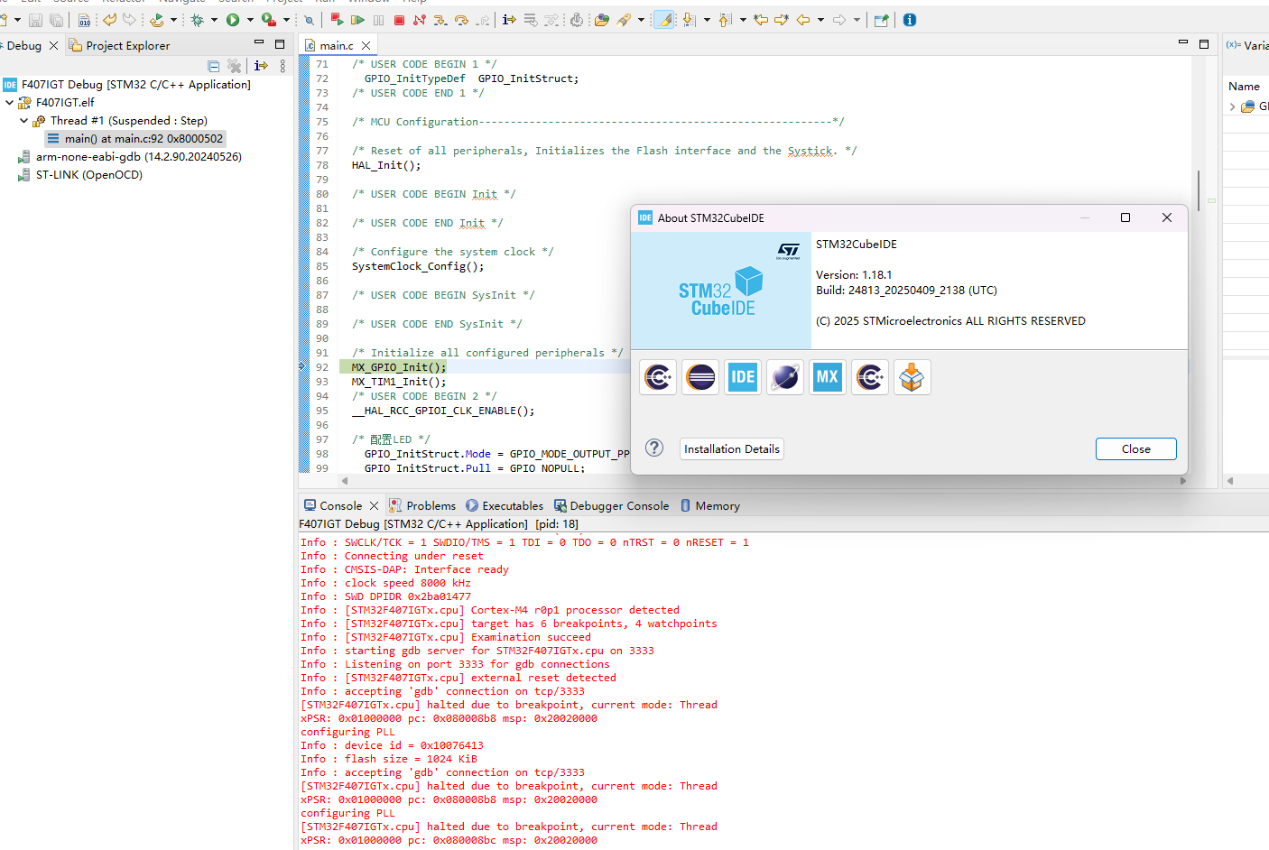Select the arm-none-eabi-gdb process entry

click(130, 156)
